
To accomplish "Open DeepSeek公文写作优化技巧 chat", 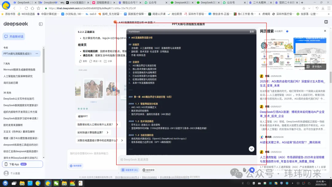I will click(x=19, y=99).
